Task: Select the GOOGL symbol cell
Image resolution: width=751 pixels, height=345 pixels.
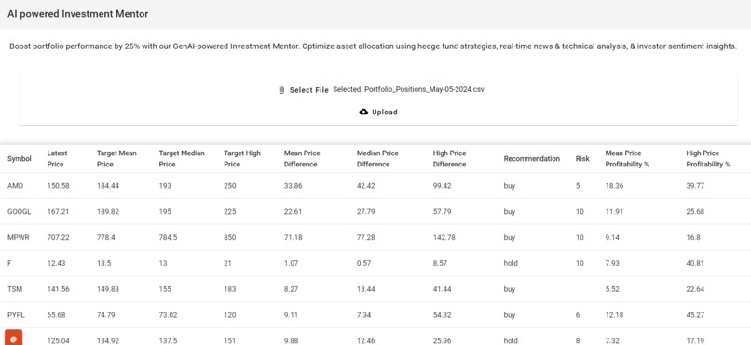Action: [x=20, y=212]
